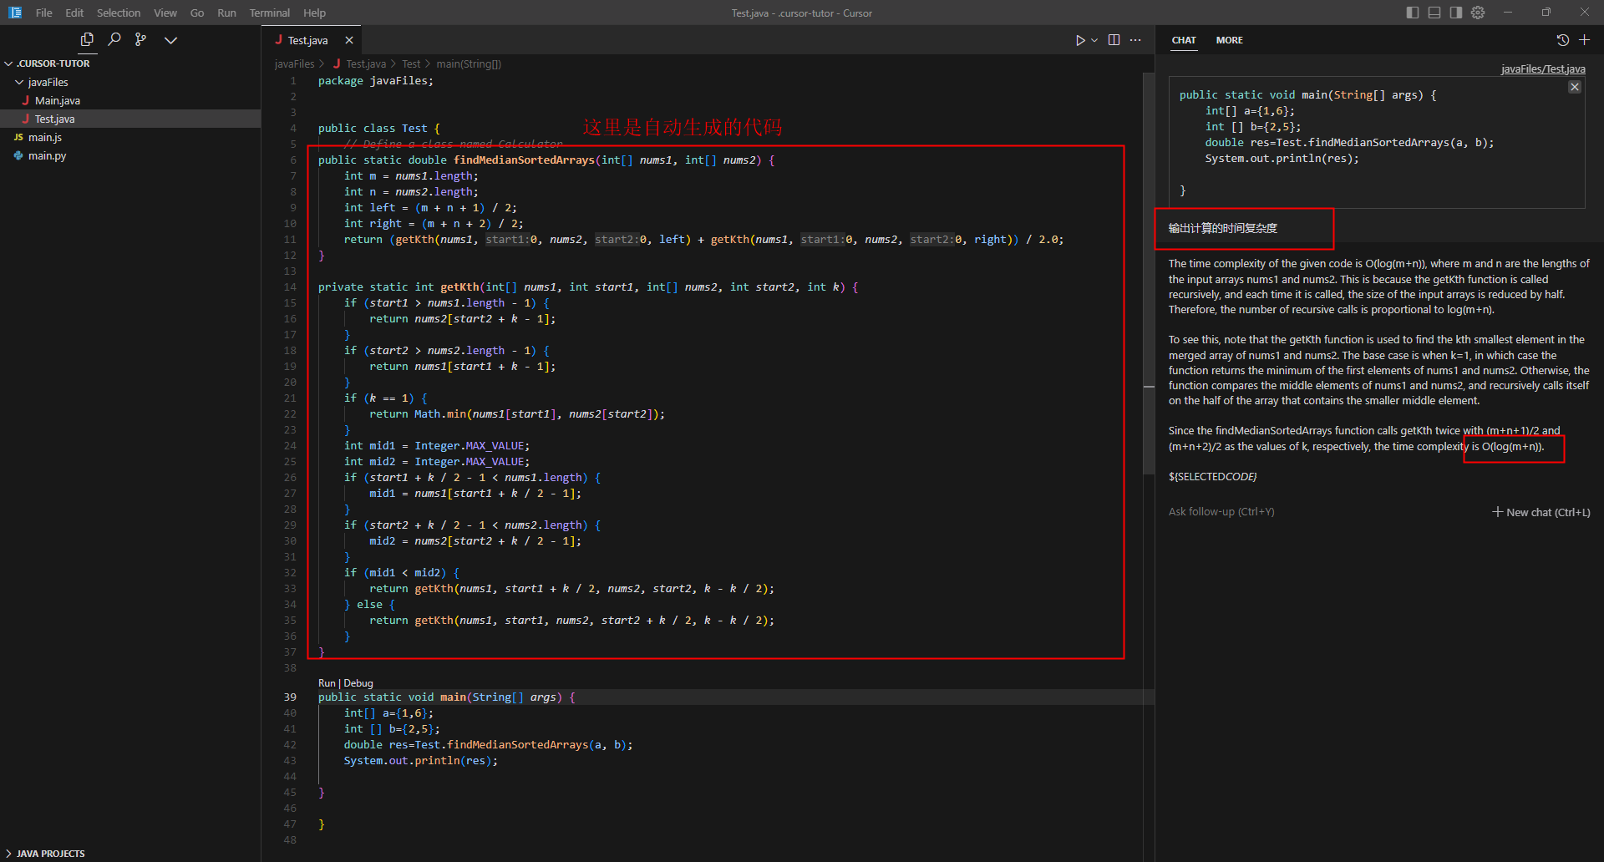This screenshot has width=1604, height=862.
Task: Open the View menu
Action: point(165,13)
